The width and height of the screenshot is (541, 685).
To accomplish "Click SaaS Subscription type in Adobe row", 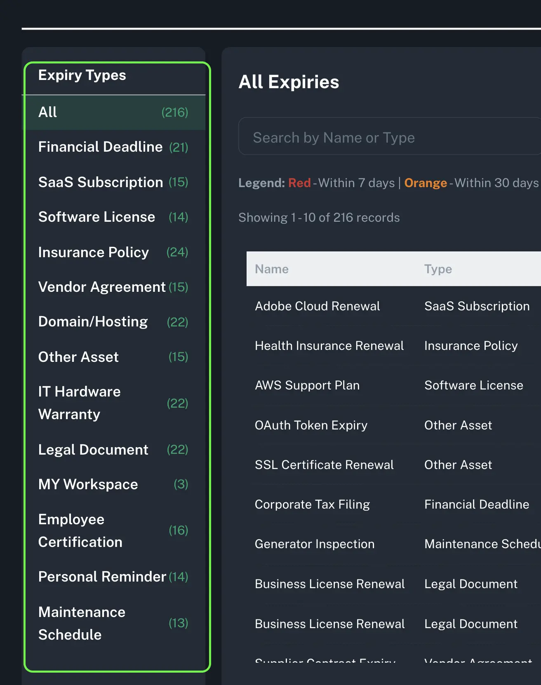I will [x=477, y=306].
